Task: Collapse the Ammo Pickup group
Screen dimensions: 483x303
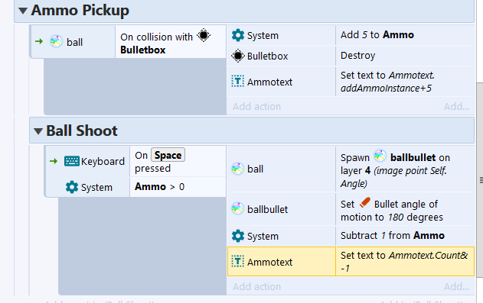Action: (23, 11)
